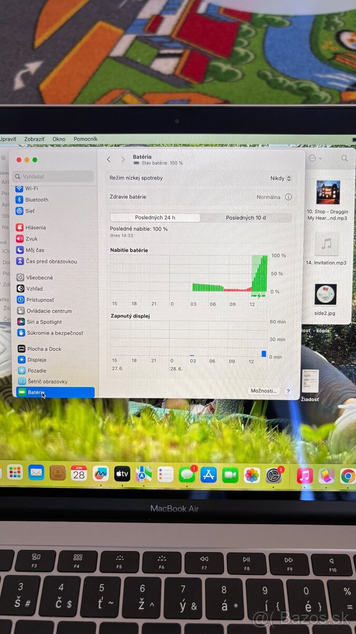Switch to Posledných 10 d tab
This screenshot has height=634, width=356.
point(246,218)
